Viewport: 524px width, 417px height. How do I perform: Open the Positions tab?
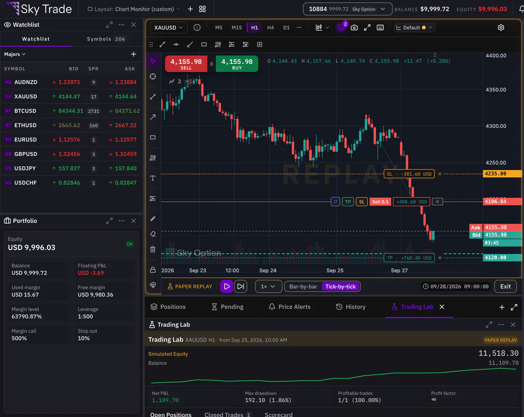coord(168,307)
